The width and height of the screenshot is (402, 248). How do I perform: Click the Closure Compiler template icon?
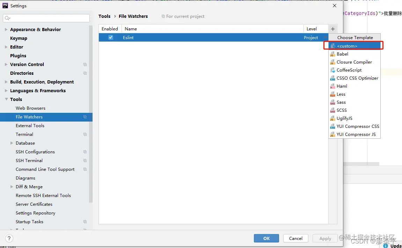click(332, 62)
